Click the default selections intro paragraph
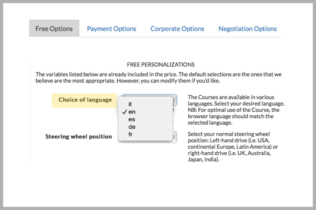Image resolution: width=316 pixels, height=210 pixels. tap(159, 78)
